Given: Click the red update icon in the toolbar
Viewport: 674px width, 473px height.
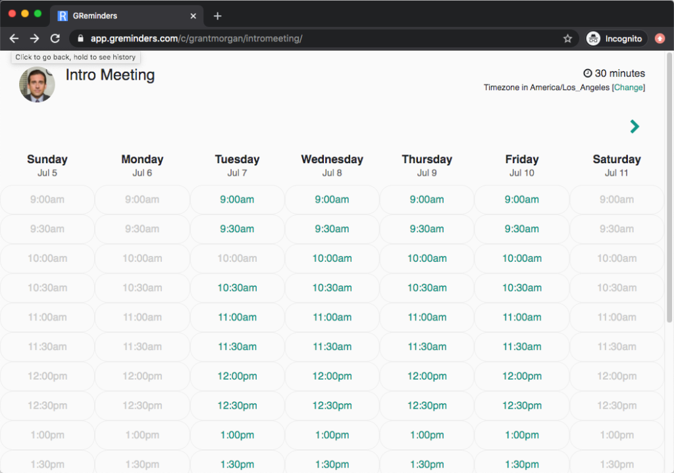Looking at the screenshot, I should 660,39.
